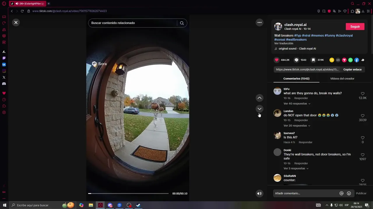Expand Ver 20 respuestas under Landon
Image resolution: width=373 pixels, height=209 pixels.
tap(297, 126)
